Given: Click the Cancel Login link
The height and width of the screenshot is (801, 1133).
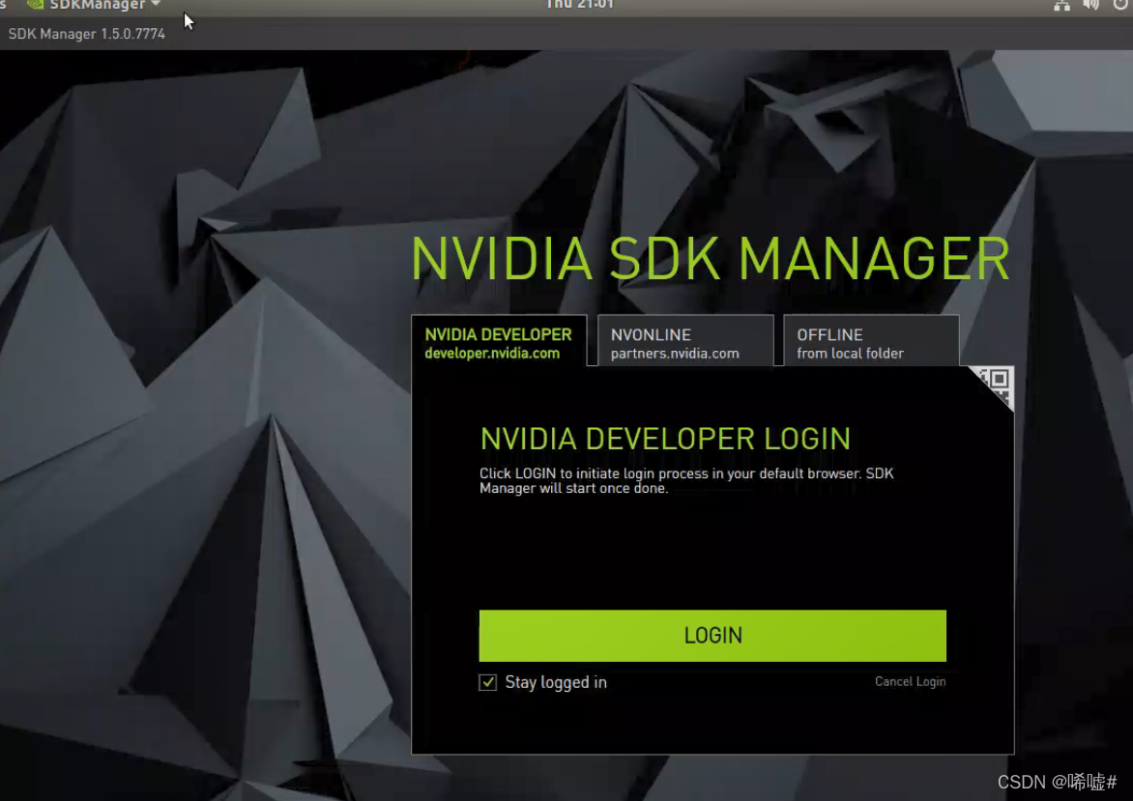Looking at the screenshot, I should (x=910, y=681).
